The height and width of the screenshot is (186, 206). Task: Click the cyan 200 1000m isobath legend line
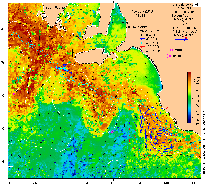point(51,10)
